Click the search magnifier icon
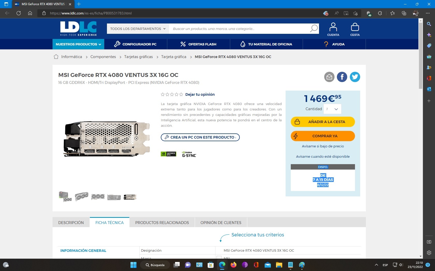This screenshot has height=271, width=435. point(314,28)
